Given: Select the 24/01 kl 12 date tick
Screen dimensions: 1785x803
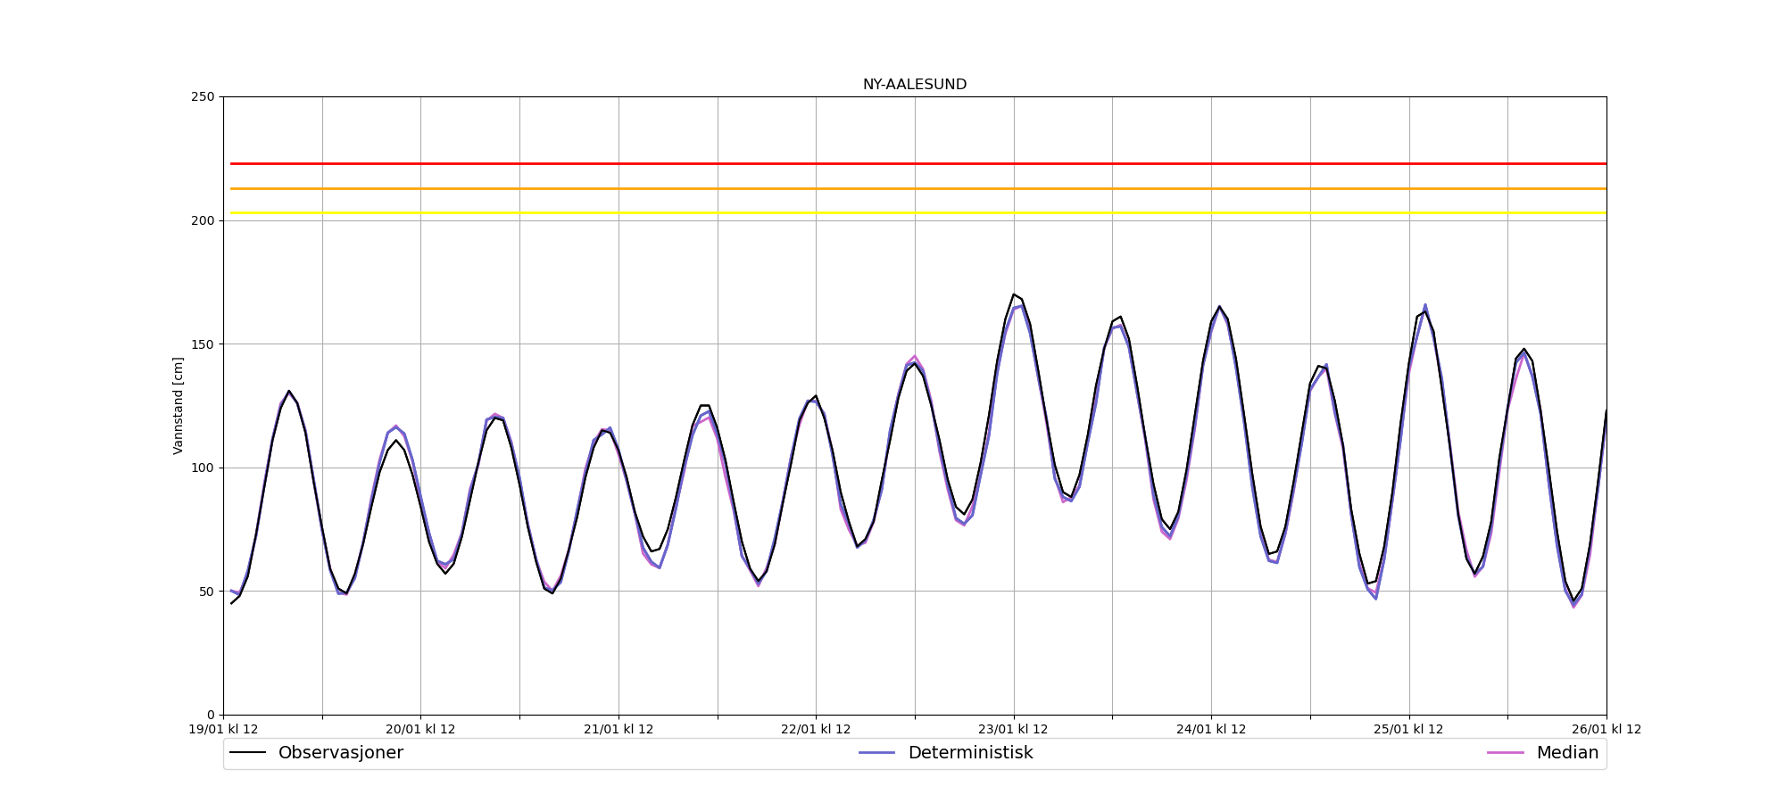Looking at the screenshot, I should tap(1211, 730).
